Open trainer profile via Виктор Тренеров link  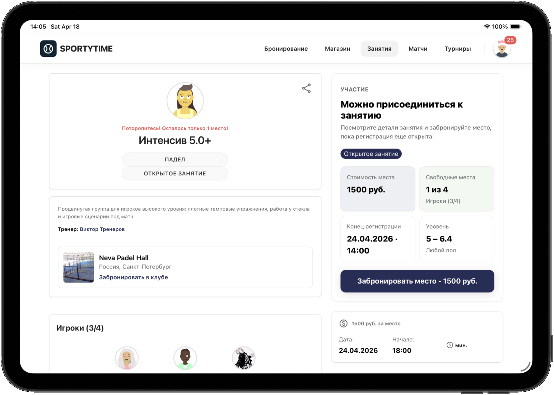[x=102, y=229]
